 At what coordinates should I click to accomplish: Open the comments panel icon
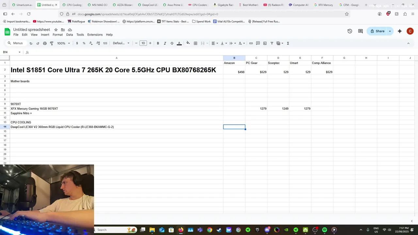point(361,31)
